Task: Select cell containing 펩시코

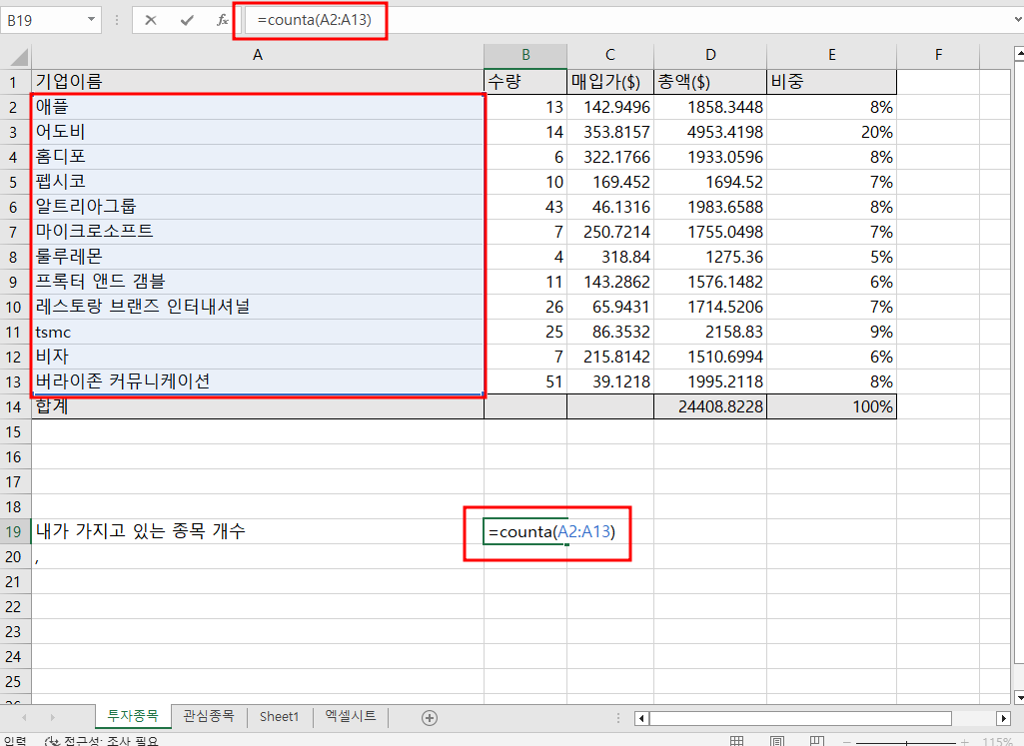Action: point(258,182)
